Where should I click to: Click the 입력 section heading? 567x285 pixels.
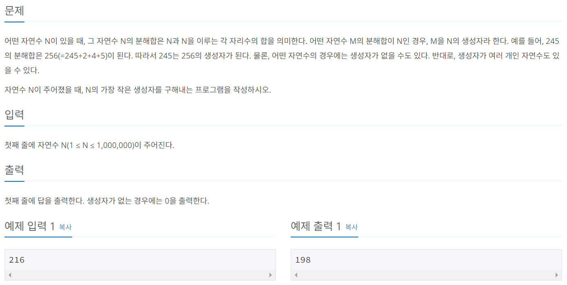[x=14, y=115]
